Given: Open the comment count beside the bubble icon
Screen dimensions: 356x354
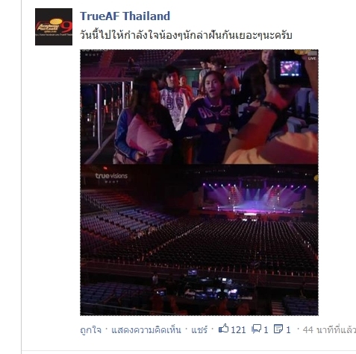Looking at the screenshot, I should 266,330.
